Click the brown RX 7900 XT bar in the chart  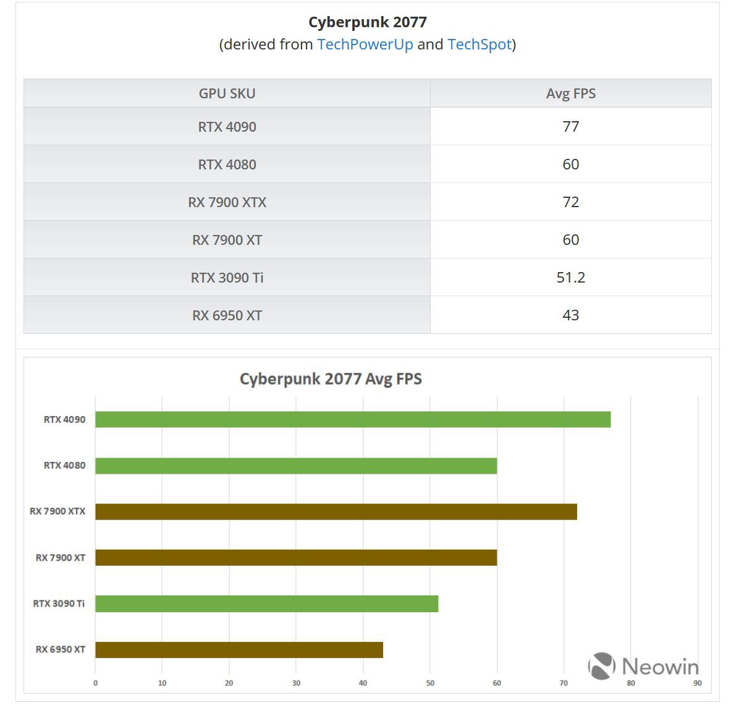pyautogui.click(x=296, y=557)
